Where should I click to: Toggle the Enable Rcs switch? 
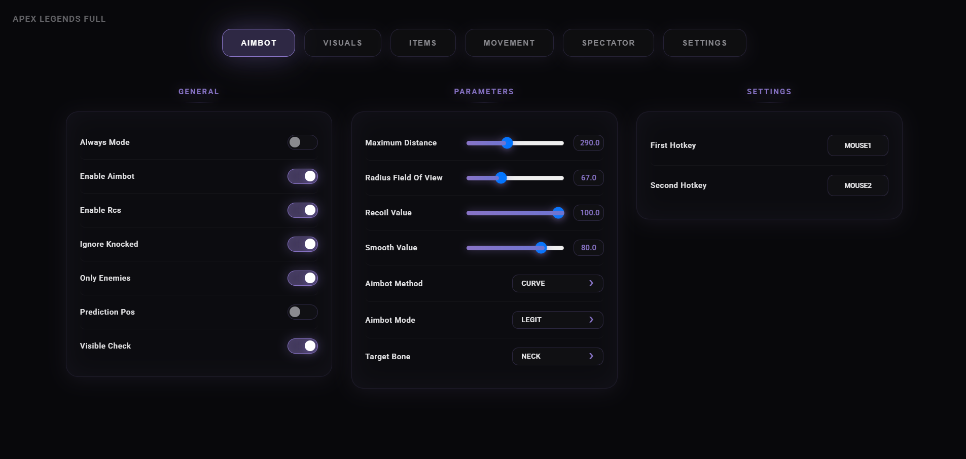pos(303,210)
